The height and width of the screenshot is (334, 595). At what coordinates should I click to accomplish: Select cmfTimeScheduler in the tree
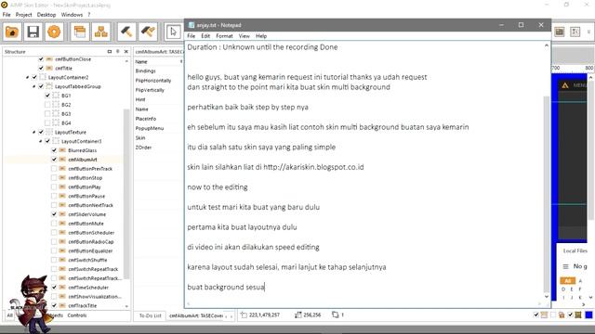(x=88, y=288)
